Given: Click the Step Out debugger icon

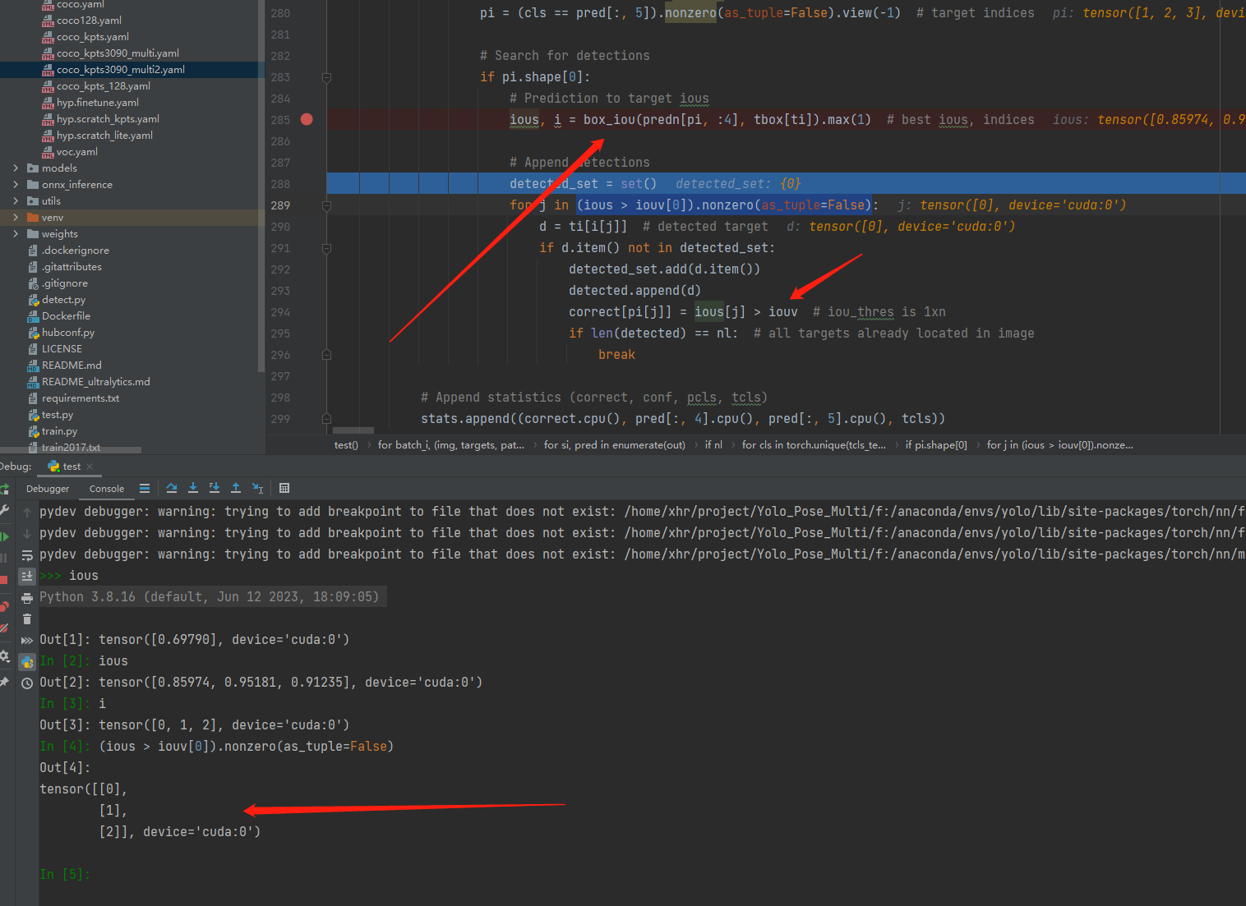Looking at the screenshot, I should pyautogui.click(x=236, y=488).
